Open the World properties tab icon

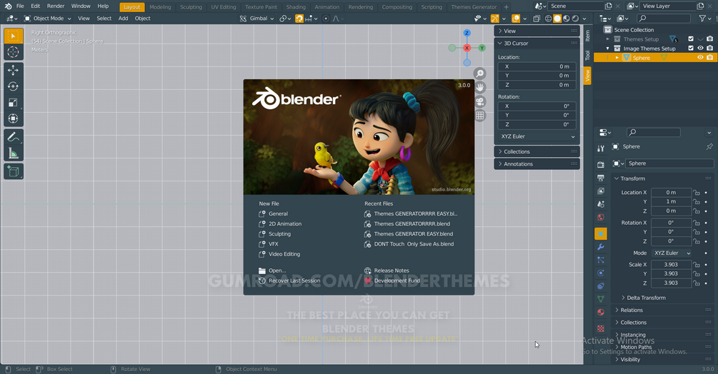click(601, 217)
